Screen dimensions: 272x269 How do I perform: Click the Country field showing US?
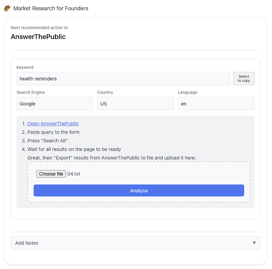(x=135, y=104)
